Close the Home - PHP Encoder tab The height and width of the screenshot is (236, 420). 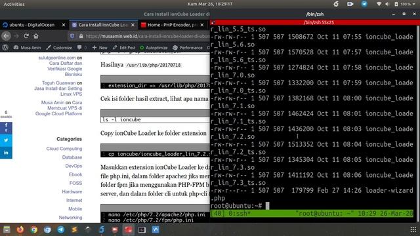tap(202, 25)
